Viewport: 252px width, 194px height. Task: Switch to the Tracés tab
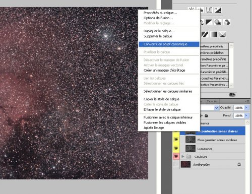tap(212, 101)
